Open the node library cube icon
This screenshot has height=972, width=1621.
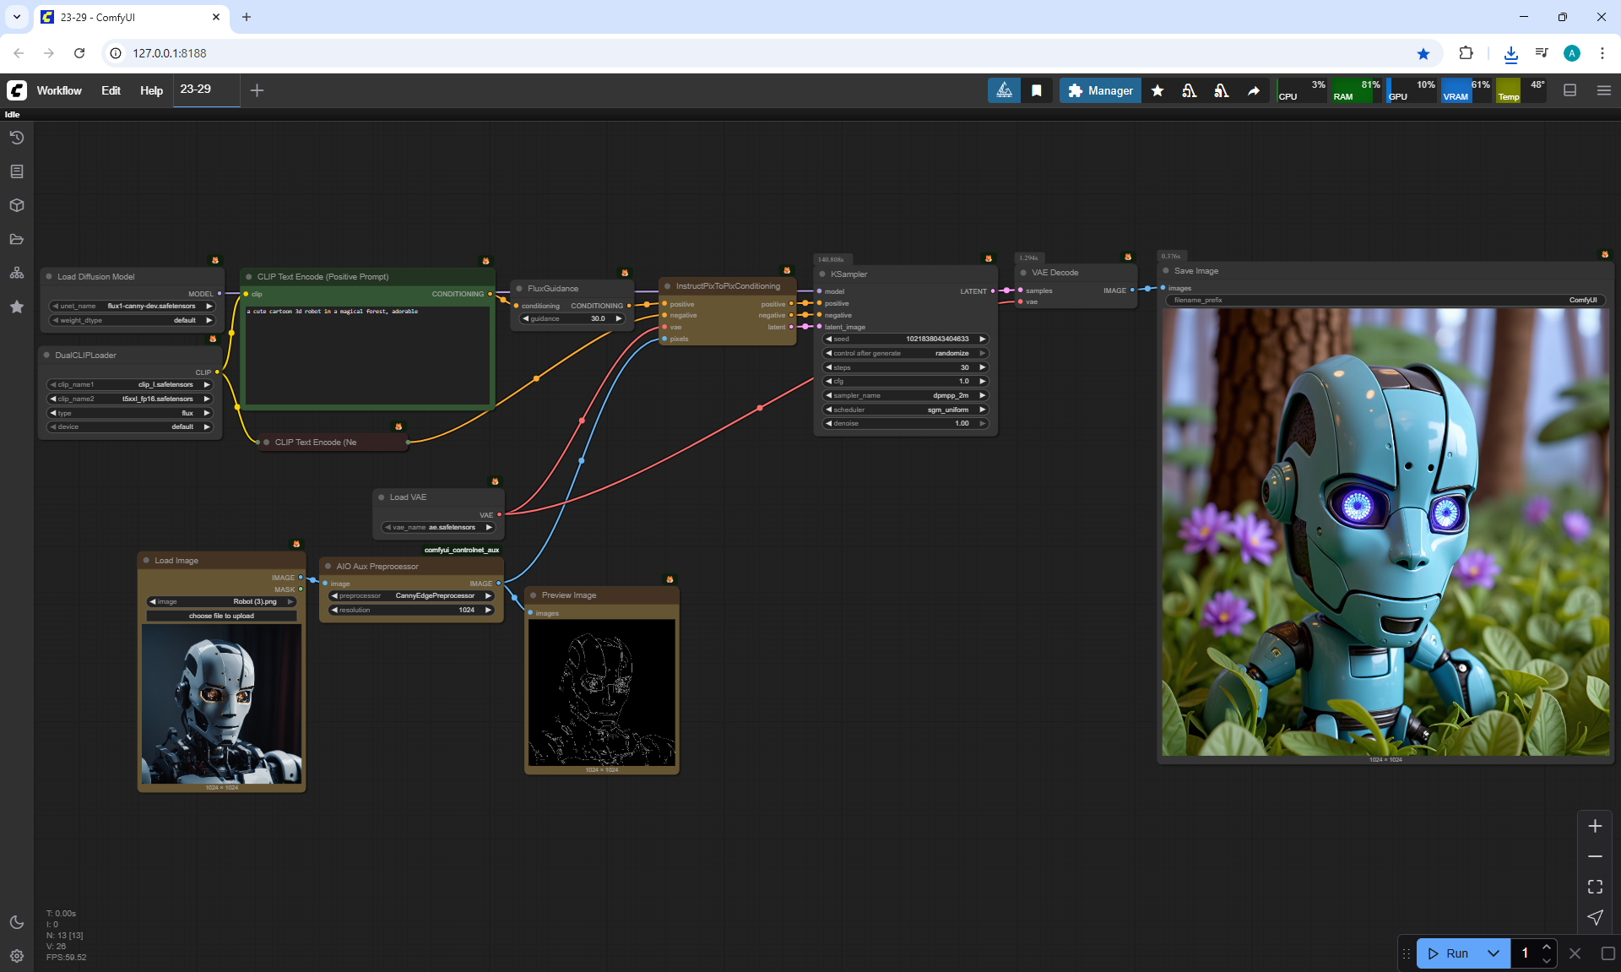[x=17, y=205]
